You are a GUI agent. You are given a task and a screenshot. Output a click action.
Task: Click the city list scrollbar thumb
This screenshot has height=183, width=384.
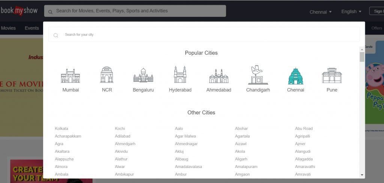pos(362,57)
